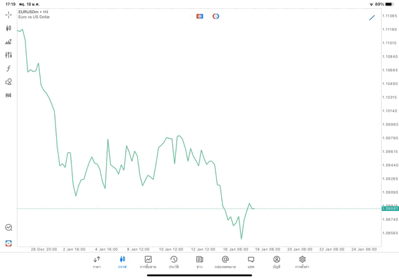Open chart settings sliders icon
The width and height of the screenshot is (399, 279).
(9, 55)
